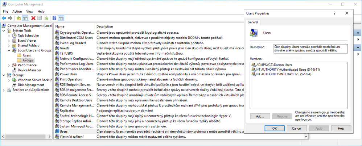Confirm dialog with OK button
This screenshot has width=362, height=146.
275,128
